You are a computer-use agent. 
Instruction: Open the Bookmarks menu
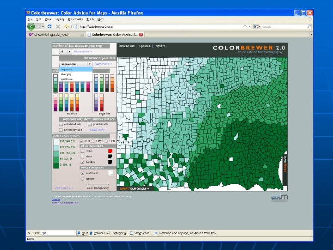75,19
